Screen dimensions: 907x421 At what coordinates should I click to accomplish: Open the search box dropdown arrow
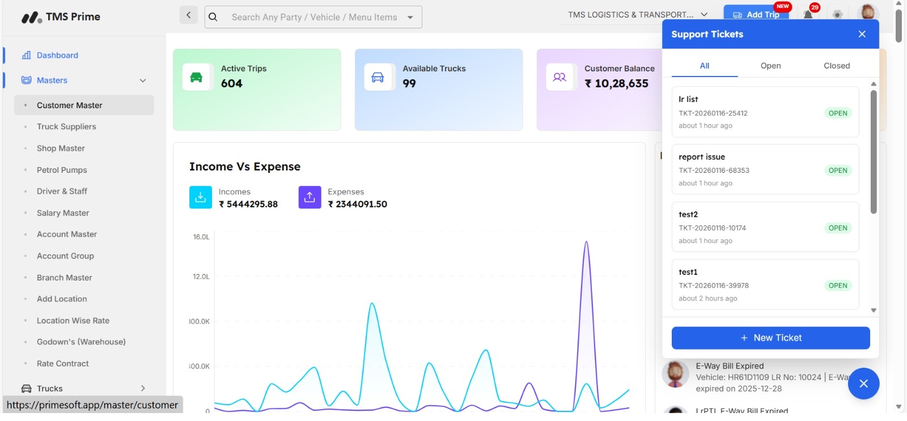point(410,18)
